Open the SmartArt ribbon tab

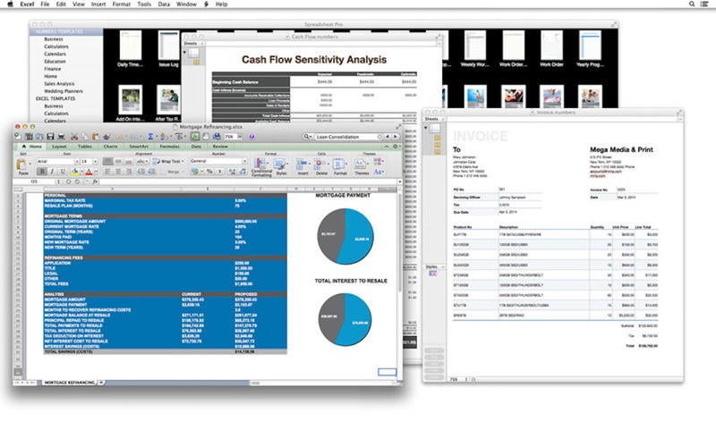139,147
